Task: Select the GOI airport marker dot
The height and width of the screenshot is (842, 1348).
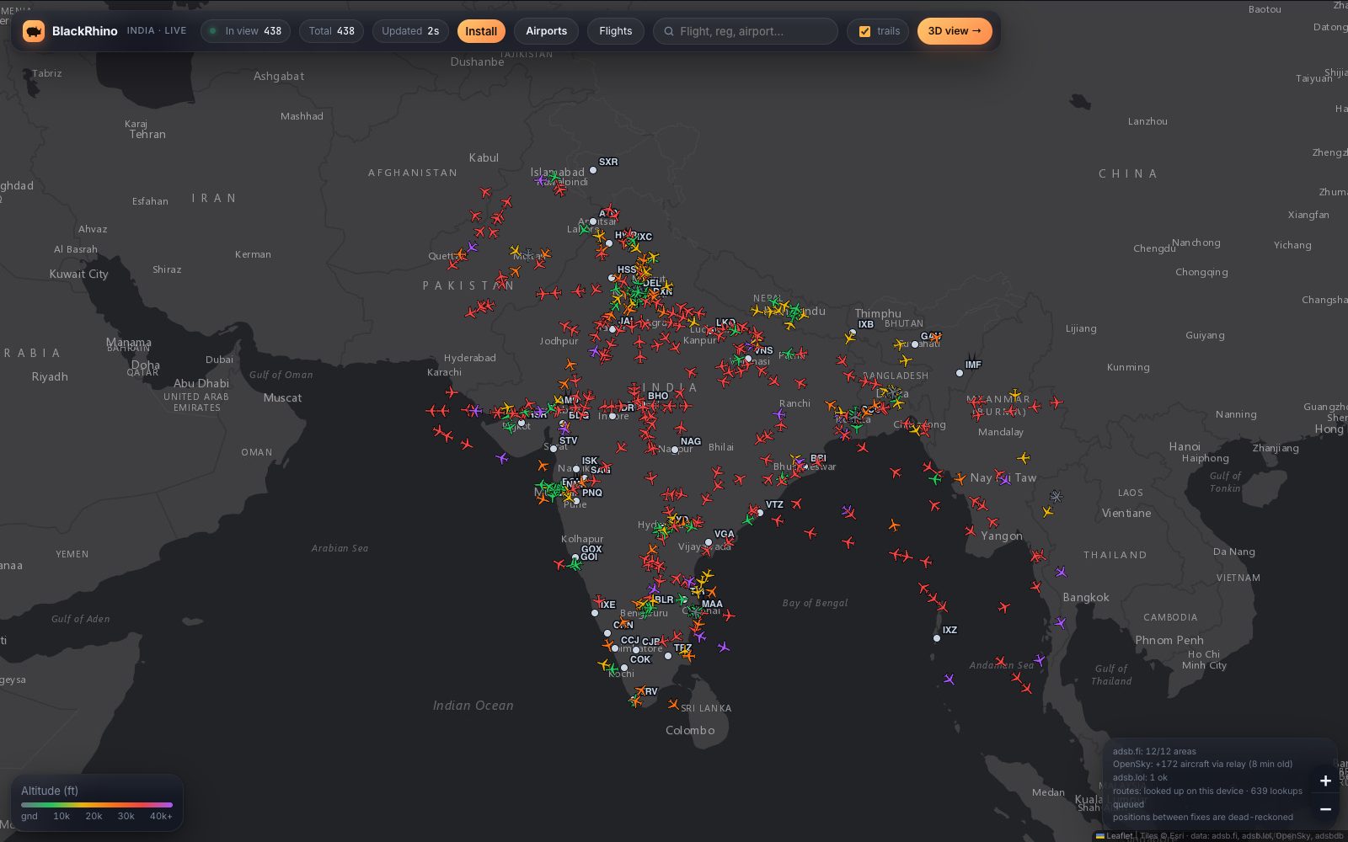Action: [575, 557]
